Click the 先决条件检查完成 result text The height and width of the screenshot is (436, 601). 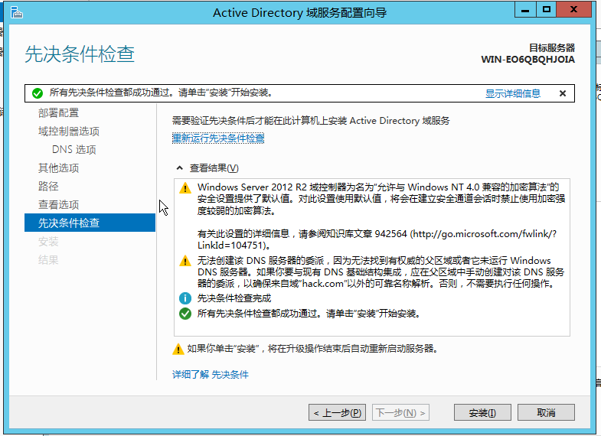[234, 298]
